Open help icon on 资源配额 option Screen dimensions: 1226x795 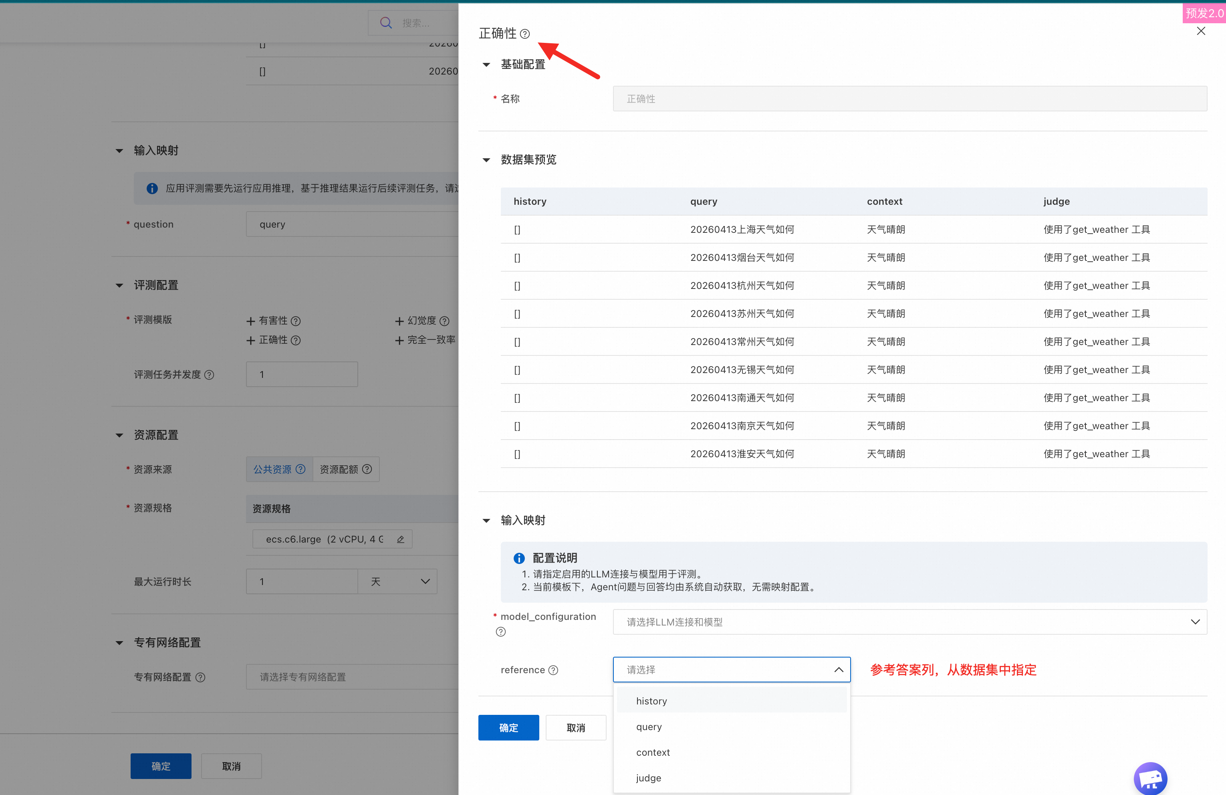367,469
